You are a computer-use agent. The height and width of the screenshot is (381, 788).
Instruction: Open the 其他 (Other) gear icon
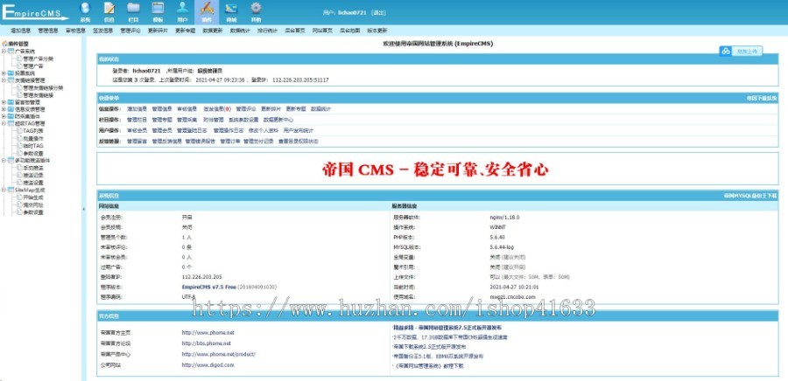(x=256, y=11)
